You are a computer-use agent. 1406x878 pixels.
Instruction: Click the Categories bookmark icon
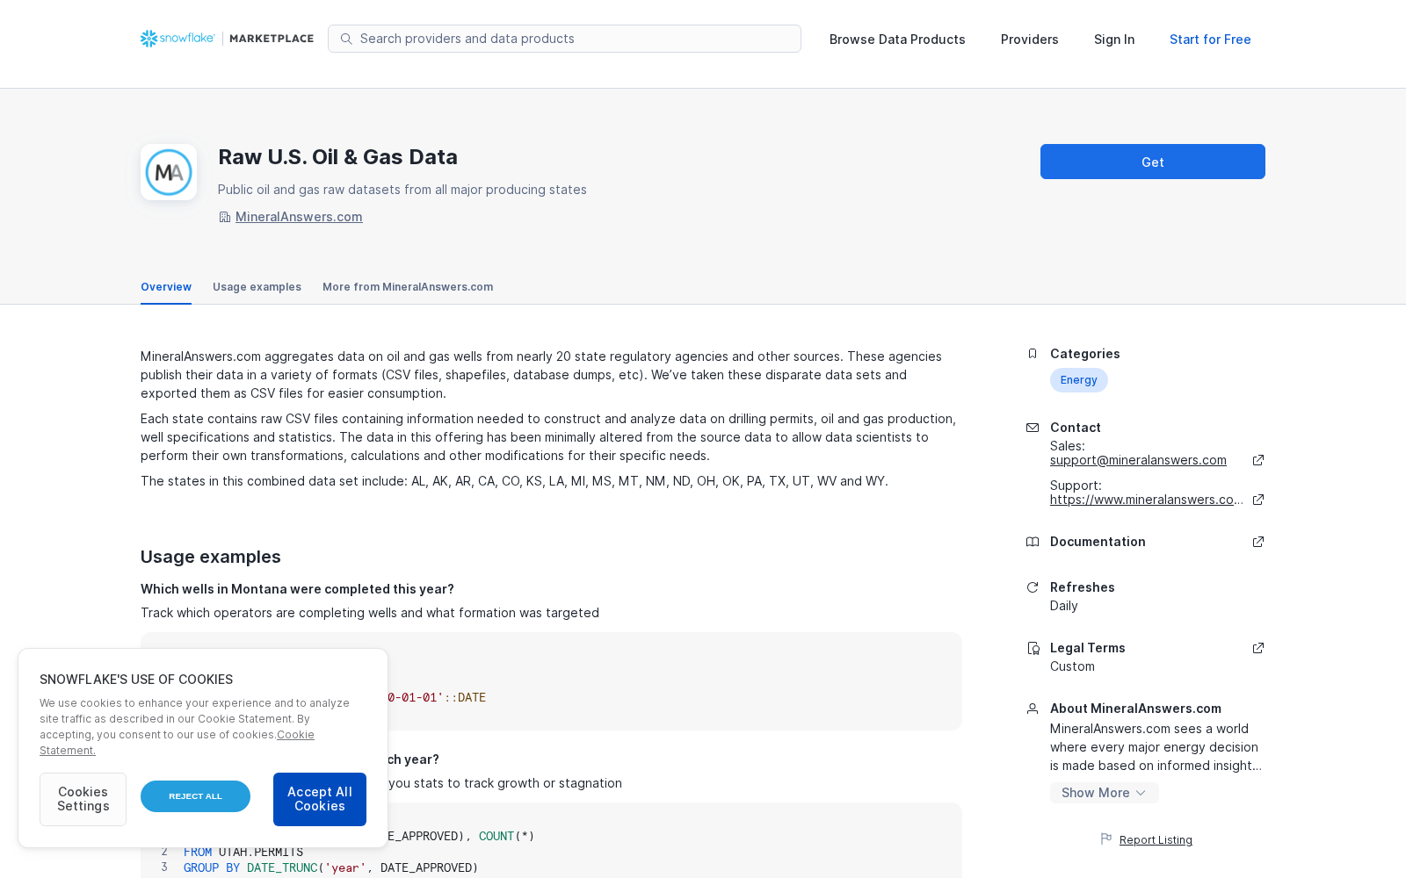click(x=1033, y=354)
